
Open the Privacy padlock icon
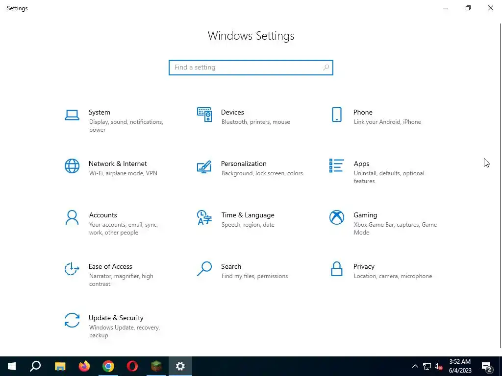point(336,269)
